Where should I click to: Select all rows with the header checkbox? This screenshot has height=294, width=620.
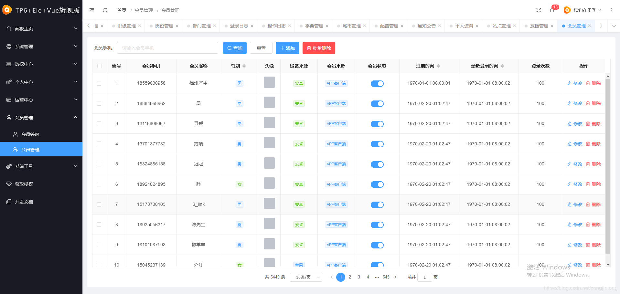pos(100,66)
